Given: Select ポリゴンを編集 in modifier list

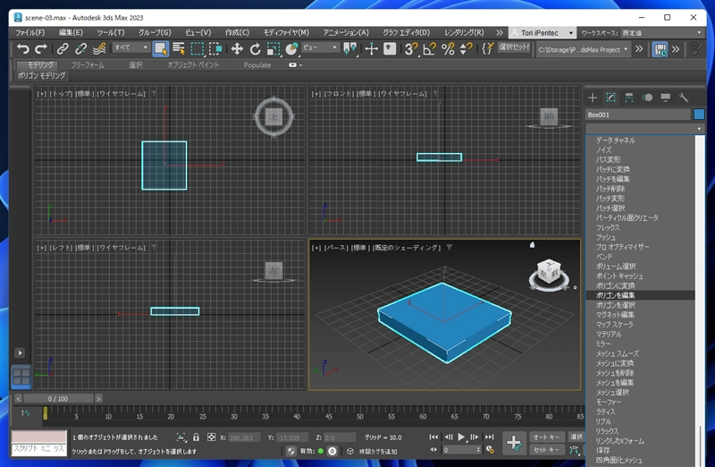Looking at the screenshot, I should click(640, 295).
